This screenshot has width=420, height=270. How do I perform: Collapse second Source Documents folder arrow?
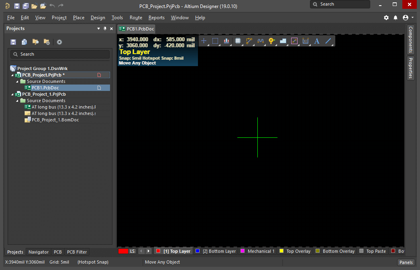click(17, 101)
